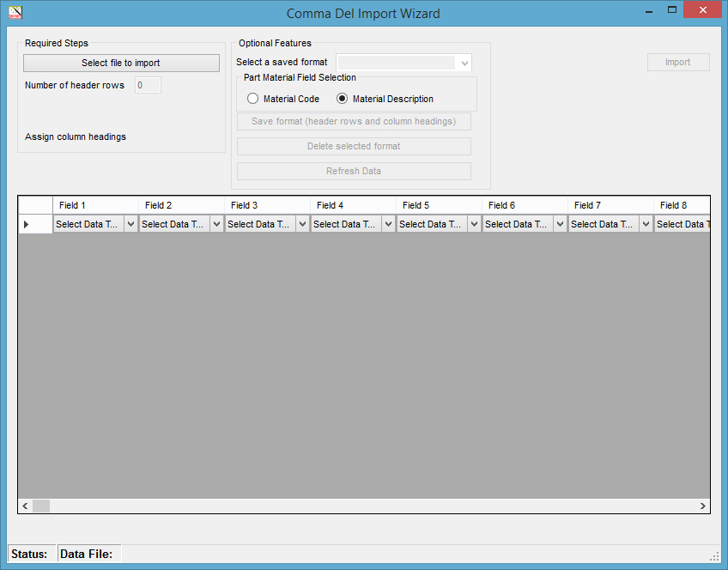The image size is (728, 570).
Task: Select the Material Code radio option
Action: (252, 99)
